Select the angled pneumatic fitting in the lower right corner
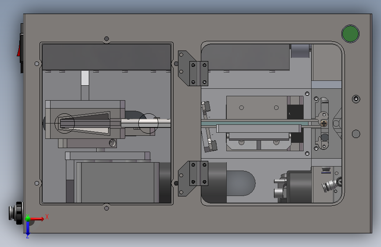Image resolution: width=381 pixels, height=247 pixels. pos(332,185)
